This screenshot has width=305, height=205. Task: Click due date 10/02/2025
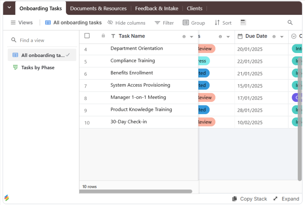pyautogui.click(x=250, y=123)
